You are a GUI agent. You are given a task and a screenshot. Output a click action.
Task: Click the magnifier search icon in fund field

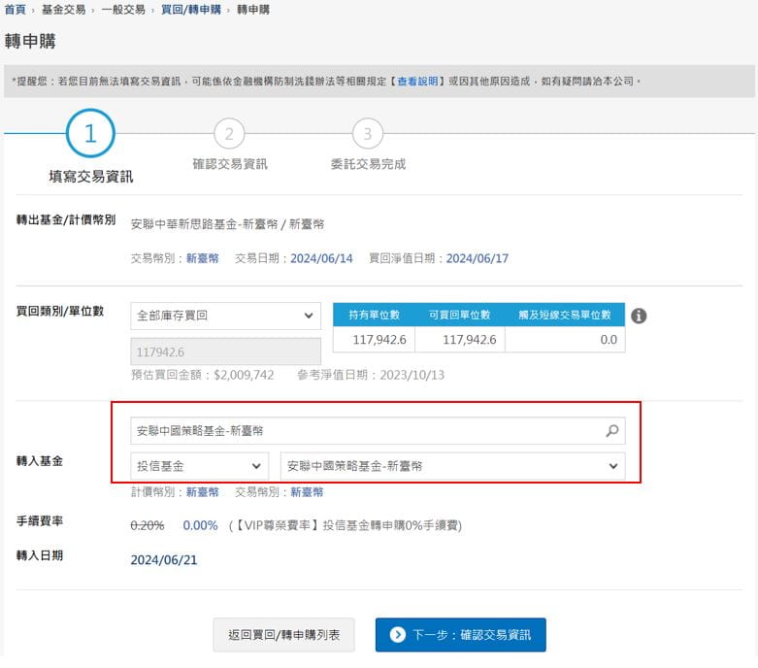click(x=611, y=431)
